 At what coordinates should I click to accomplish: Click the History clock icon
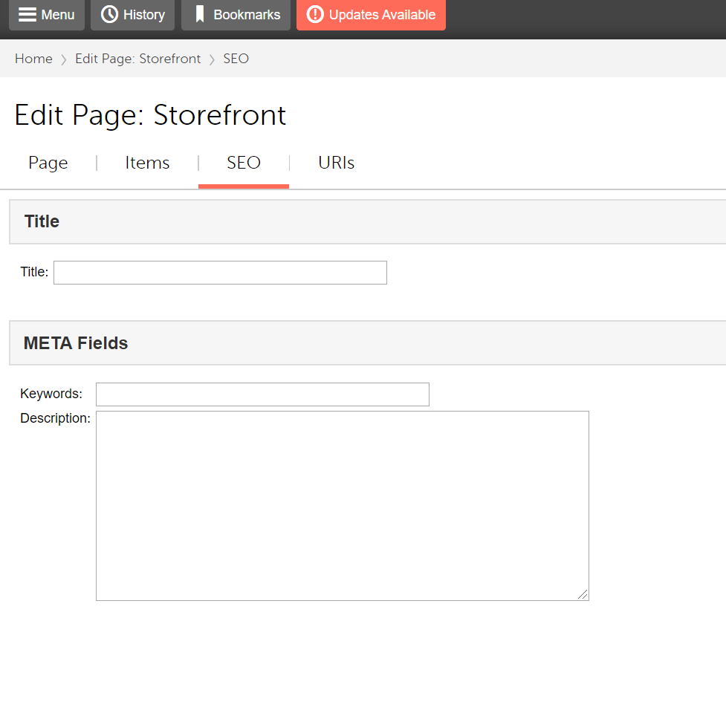click(x=109, y=15)
